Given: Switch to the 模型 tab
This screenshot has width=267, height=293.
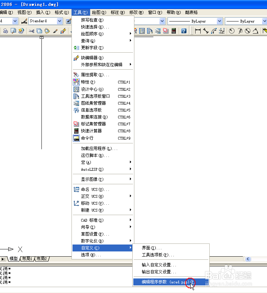Looking at the screenshot, I should point(13,259).
